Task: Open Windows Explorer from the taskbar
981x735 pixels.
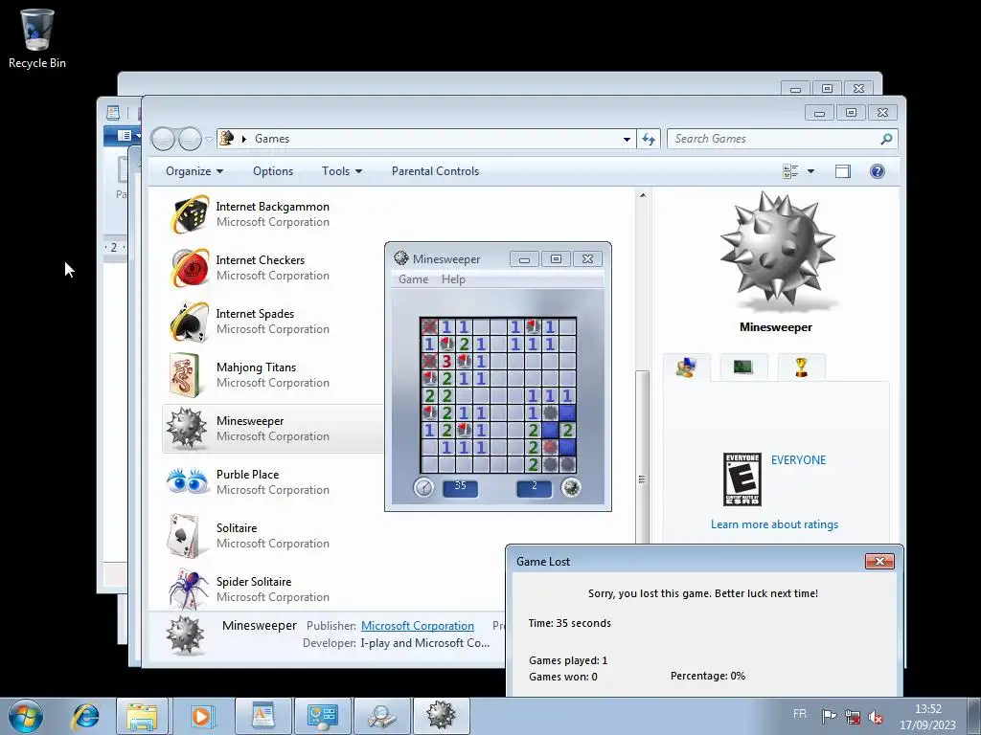Action: pyautogui.click(x=142, y=716)
